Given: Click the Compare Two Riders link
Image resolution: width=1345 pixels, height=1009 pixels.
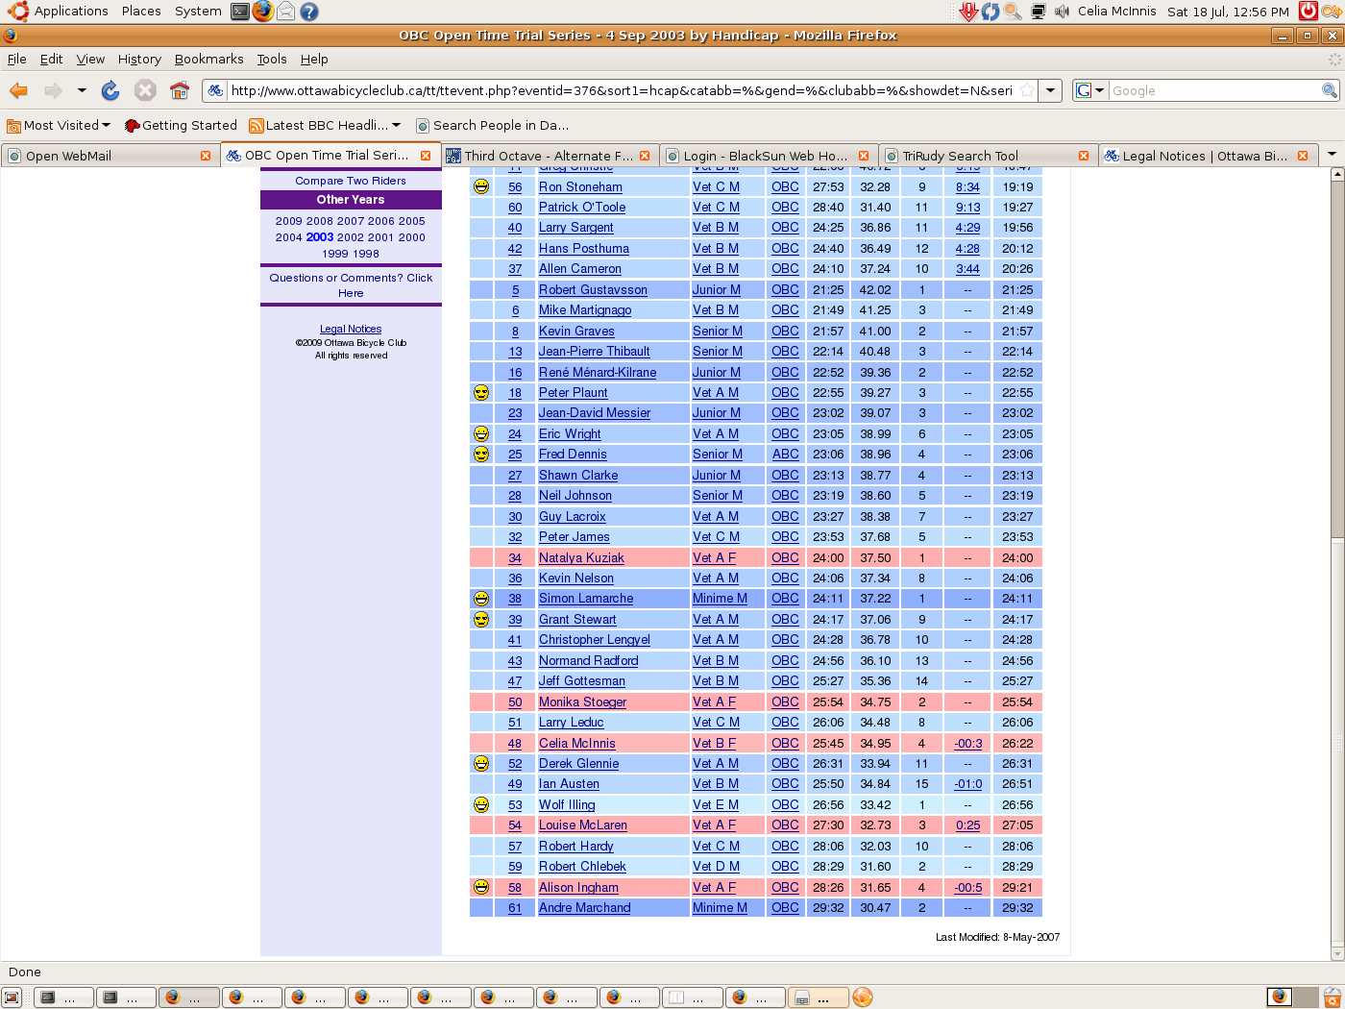Looking at the screenshot, I should pyautogui.click(x=351, y=181).
